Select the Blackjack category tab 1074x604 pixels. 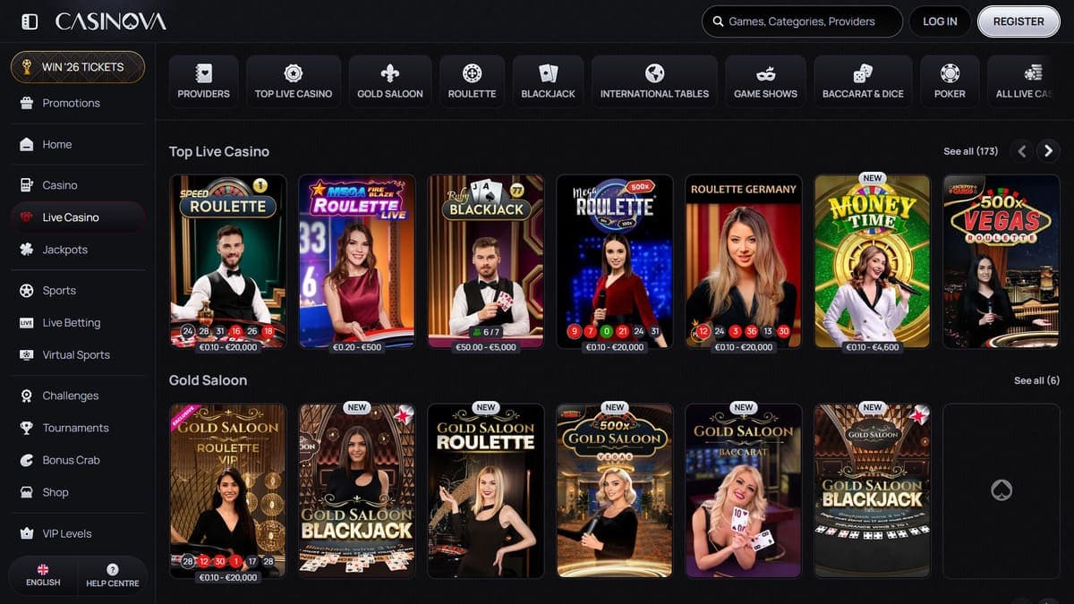pos(548,82)
